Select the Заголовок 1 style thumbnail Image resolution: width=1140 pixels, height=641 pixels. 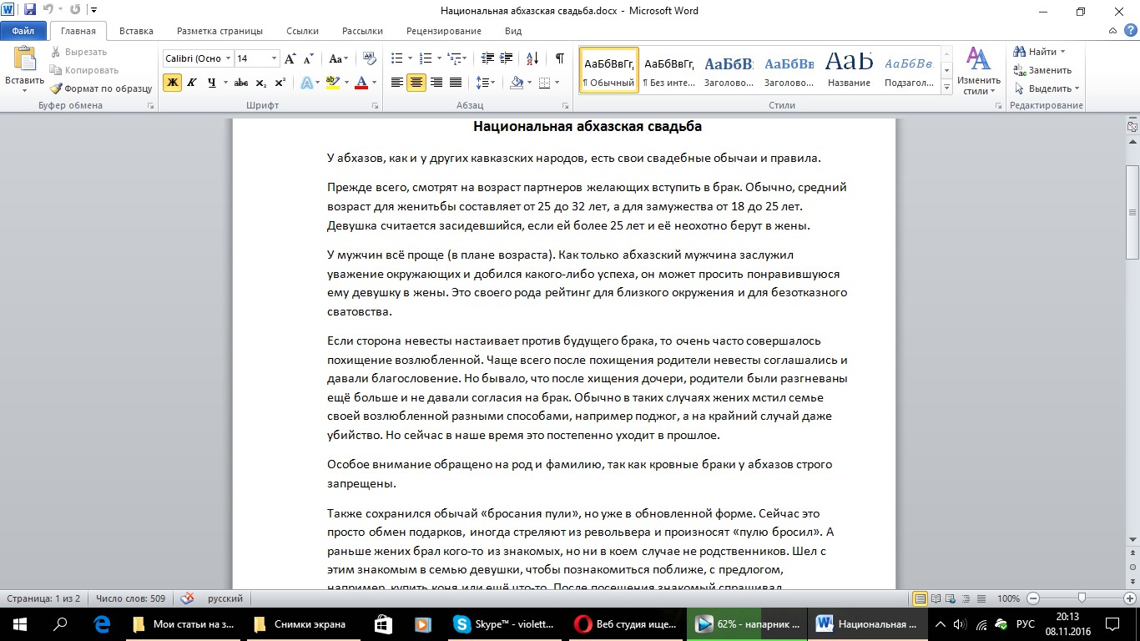click(x=729, y=70)
